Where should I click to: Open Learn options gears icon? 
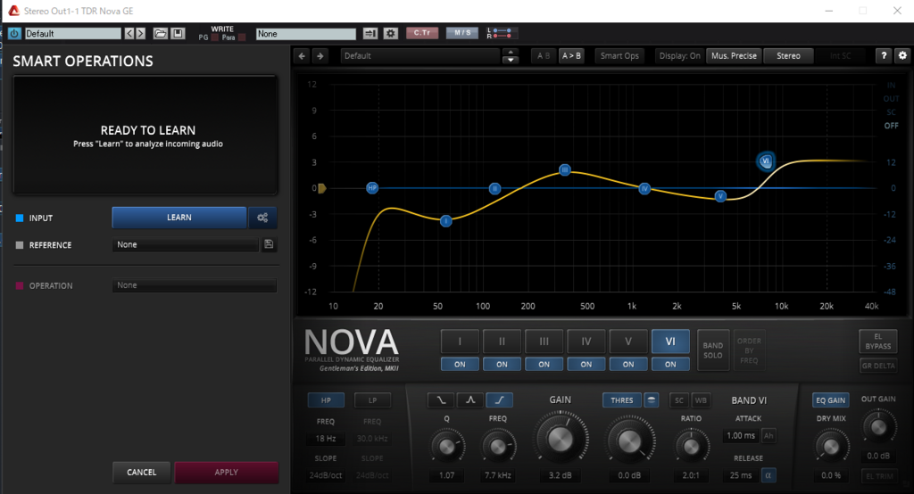[x=262, y=218]
